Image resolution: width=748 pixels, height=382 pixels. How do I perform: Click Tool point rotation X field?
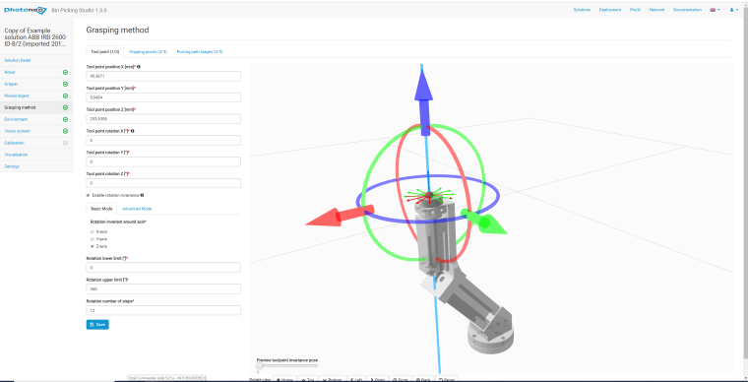click(x=163, y=140)
